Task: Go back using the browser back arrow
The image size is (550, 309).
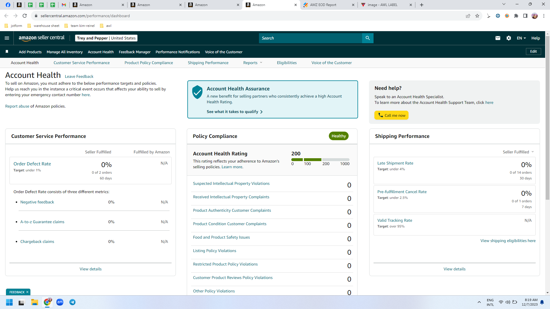Action: tap(6, 16)
